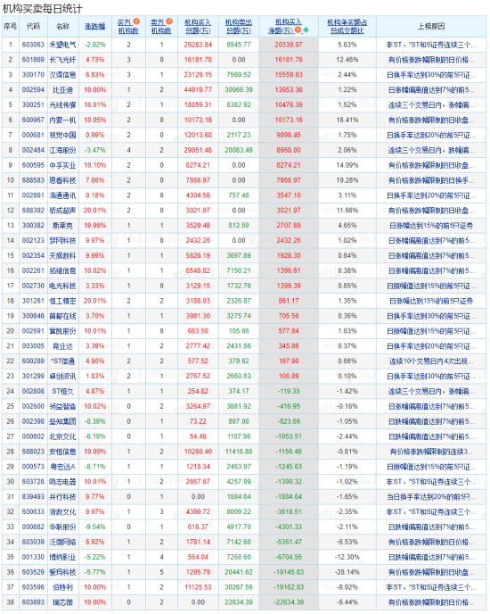Select sell total 30287.56
Screen dimensions: 490x614
[x=239, y=587]
